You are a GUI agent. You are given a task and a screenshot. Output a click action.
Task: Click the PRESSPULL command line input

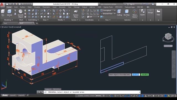point(92,92)
